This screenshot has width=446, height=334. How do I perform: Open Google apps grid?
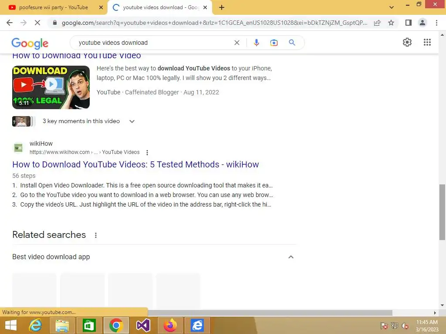point(427,42)
